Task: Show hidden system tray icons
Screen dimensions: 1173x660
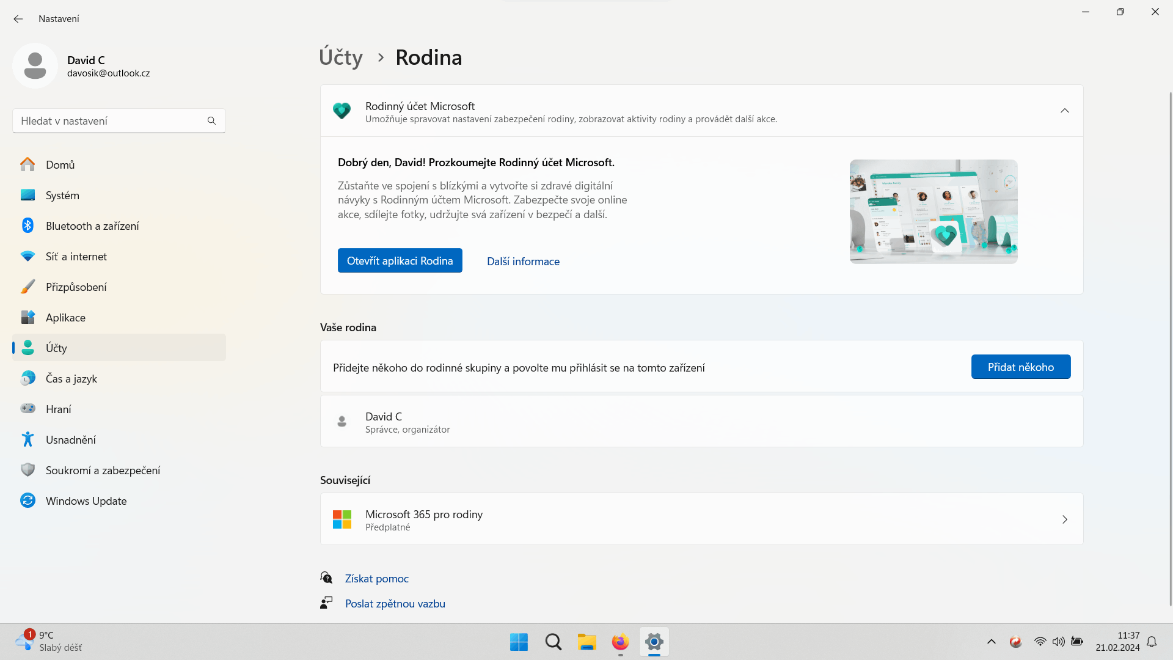Action: coord(991,642)
